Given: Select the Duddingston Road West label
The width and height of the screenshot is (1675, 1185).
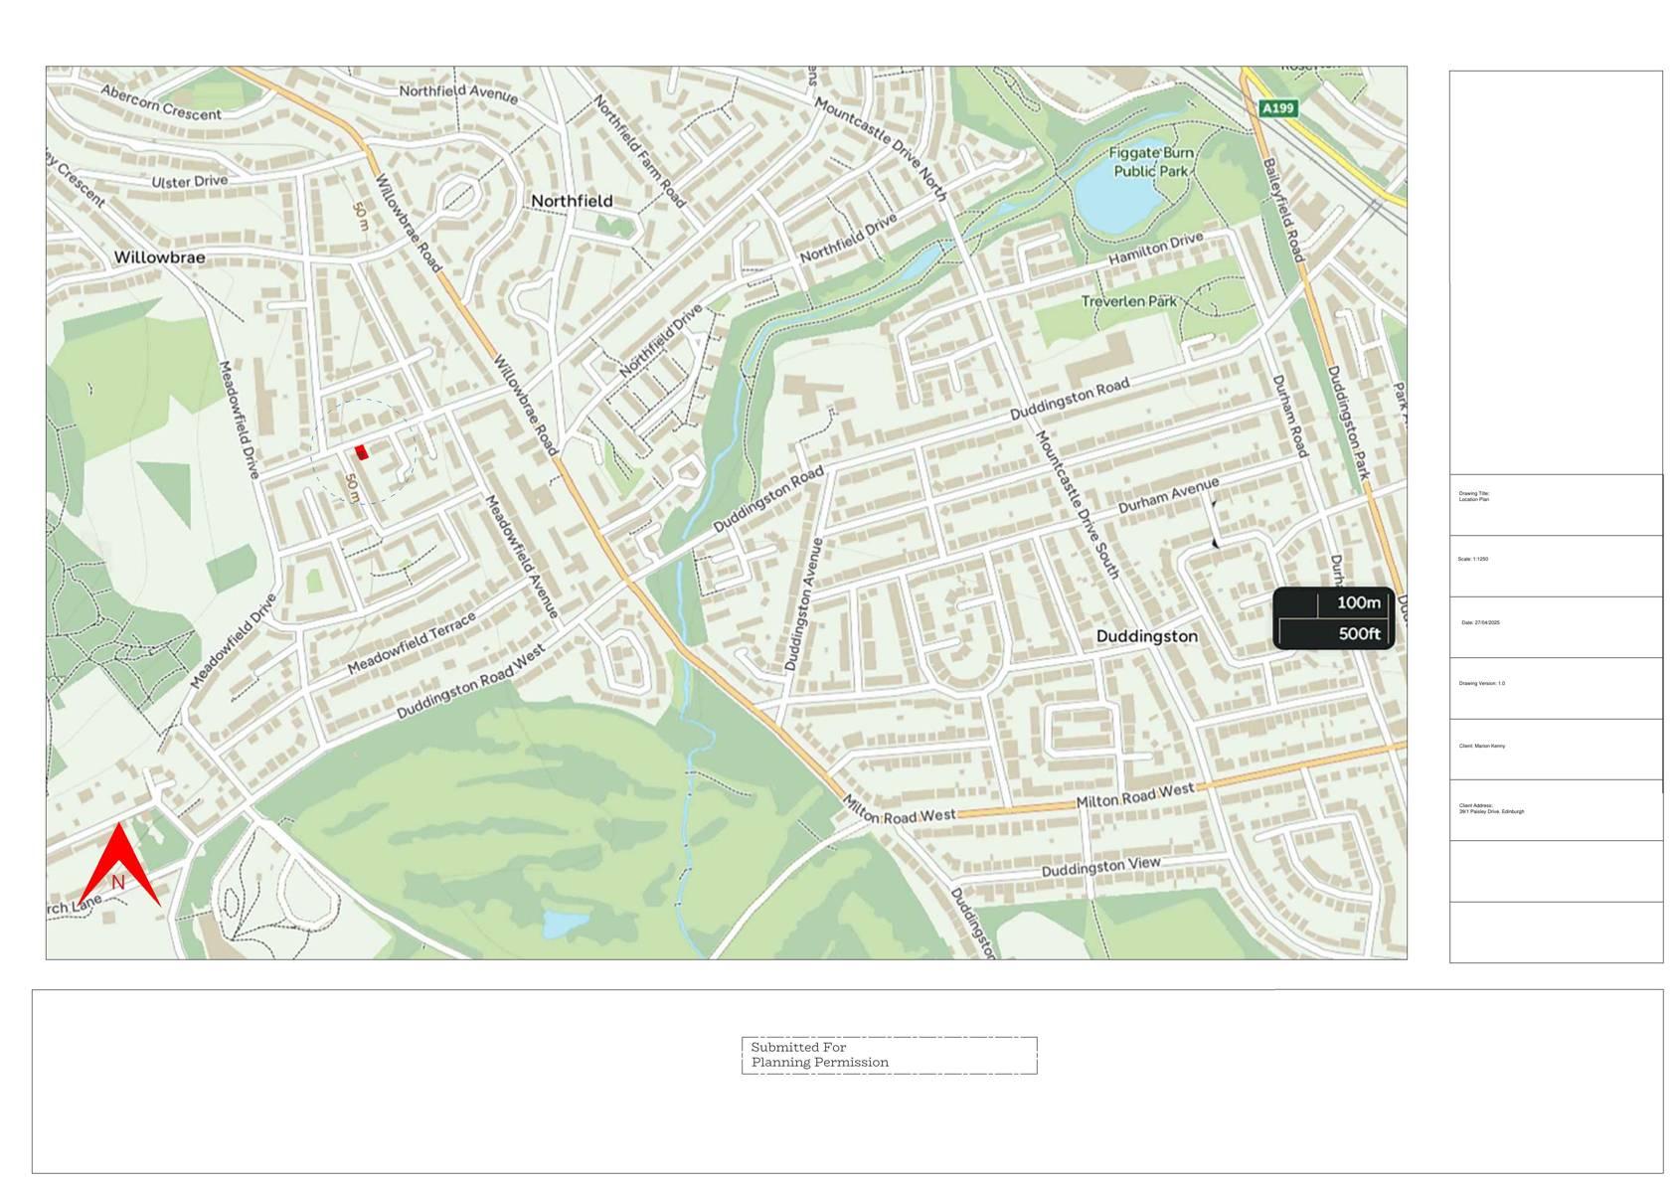Looking at the screenshot, I should tap(471, 682).
